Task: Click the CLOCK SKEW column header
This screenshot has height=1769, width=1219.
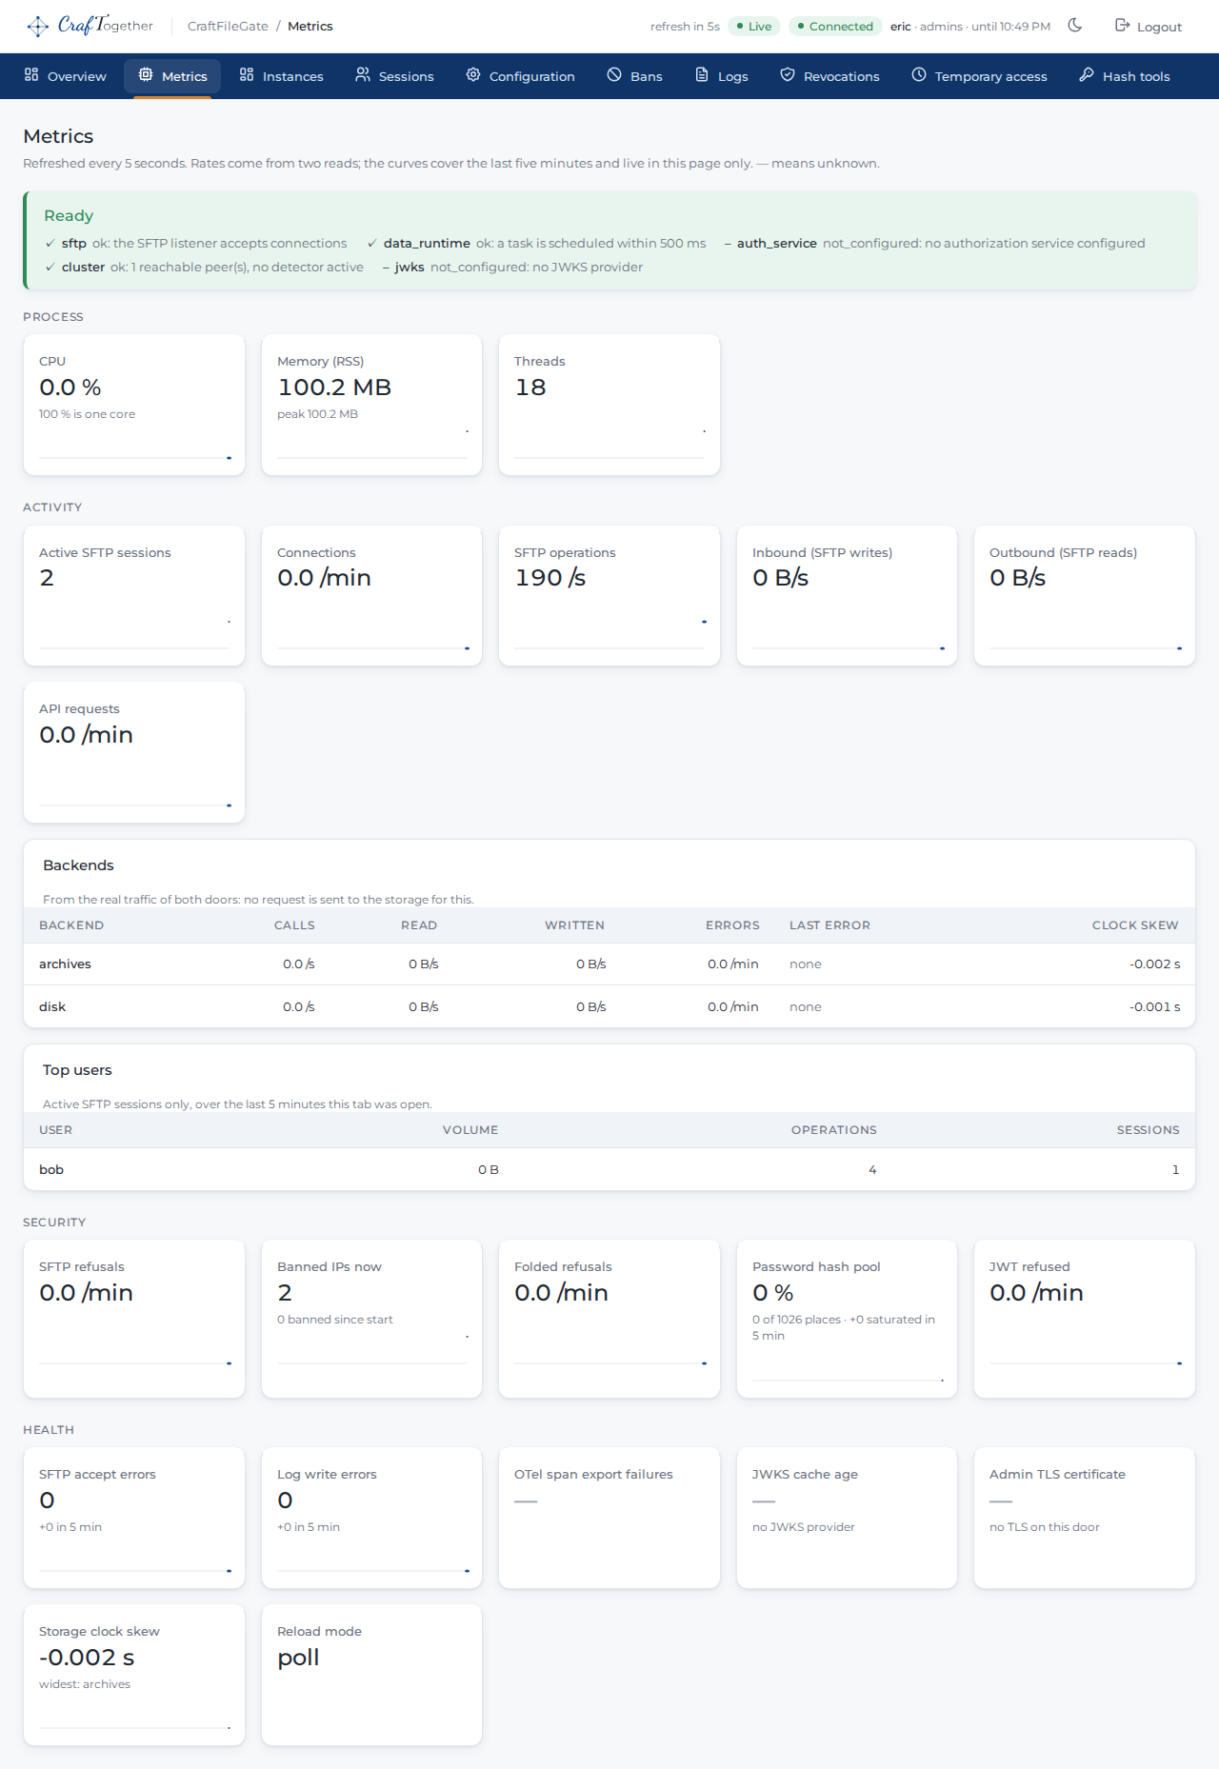Action: (1135, 924)
